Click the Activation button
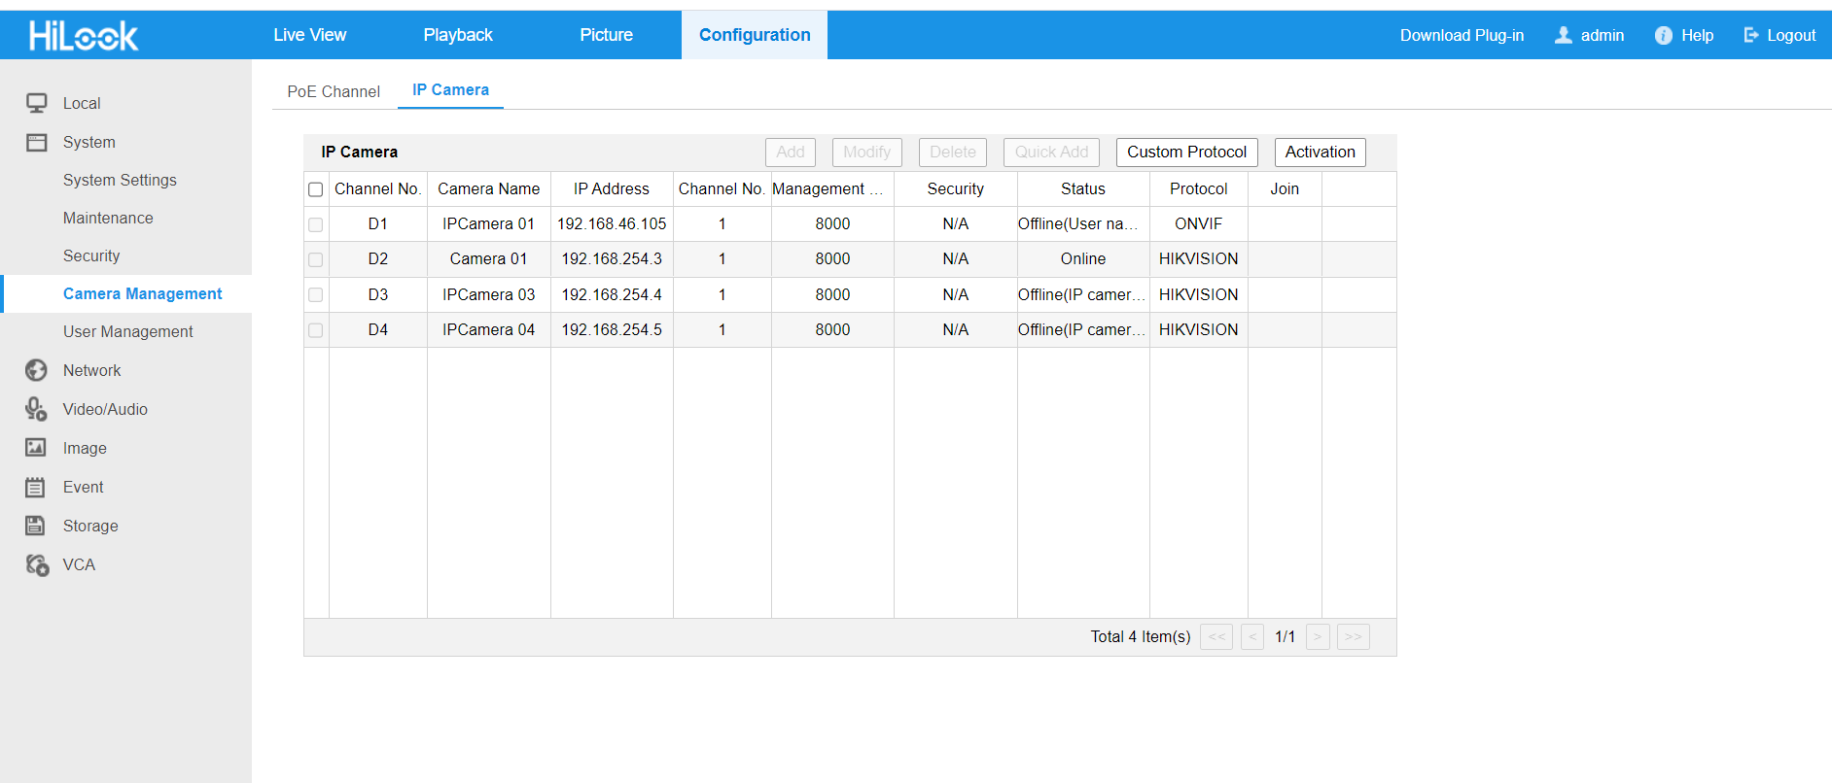Viewport: 1832px width, 783px height. coord(1320,152)
